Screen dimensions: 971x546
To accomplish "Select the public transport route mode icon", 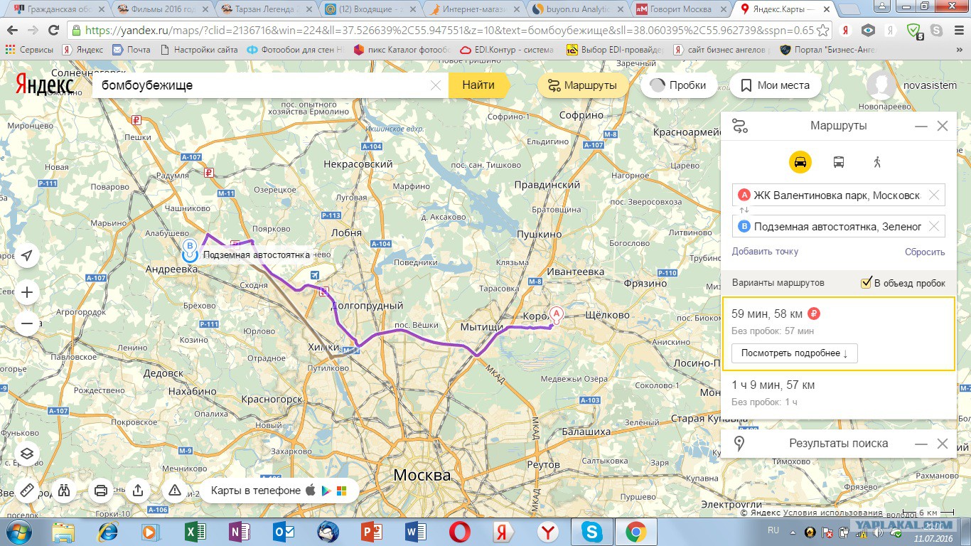I will [x=839, y=162].
